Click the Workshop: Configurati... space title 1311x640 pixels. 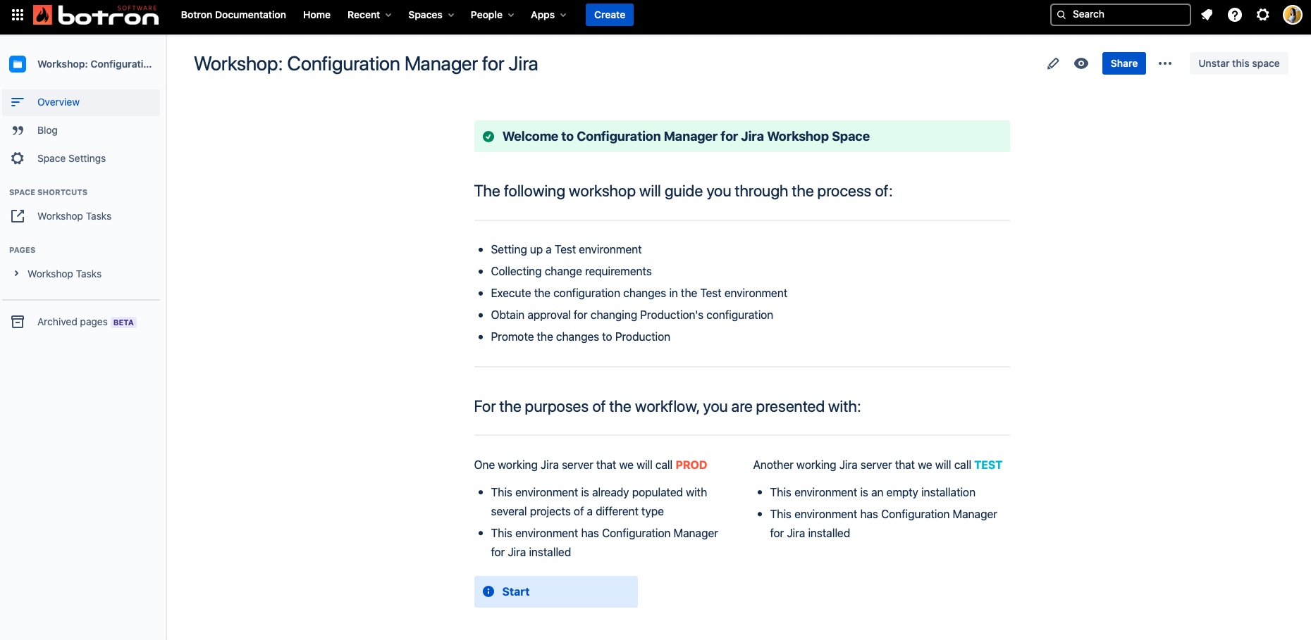tap(94, 64)
